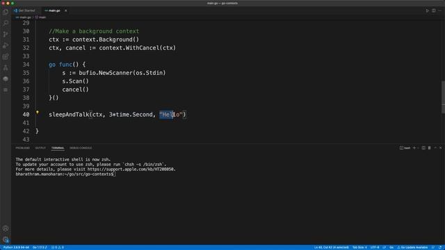Click the Go Update Available notice
The height and width of the screenshot is (250, 445).
point(412,247)
